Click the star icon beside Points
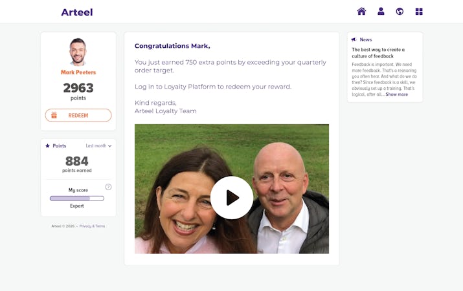This screenshot has height=291, width=463. (47, 145)
